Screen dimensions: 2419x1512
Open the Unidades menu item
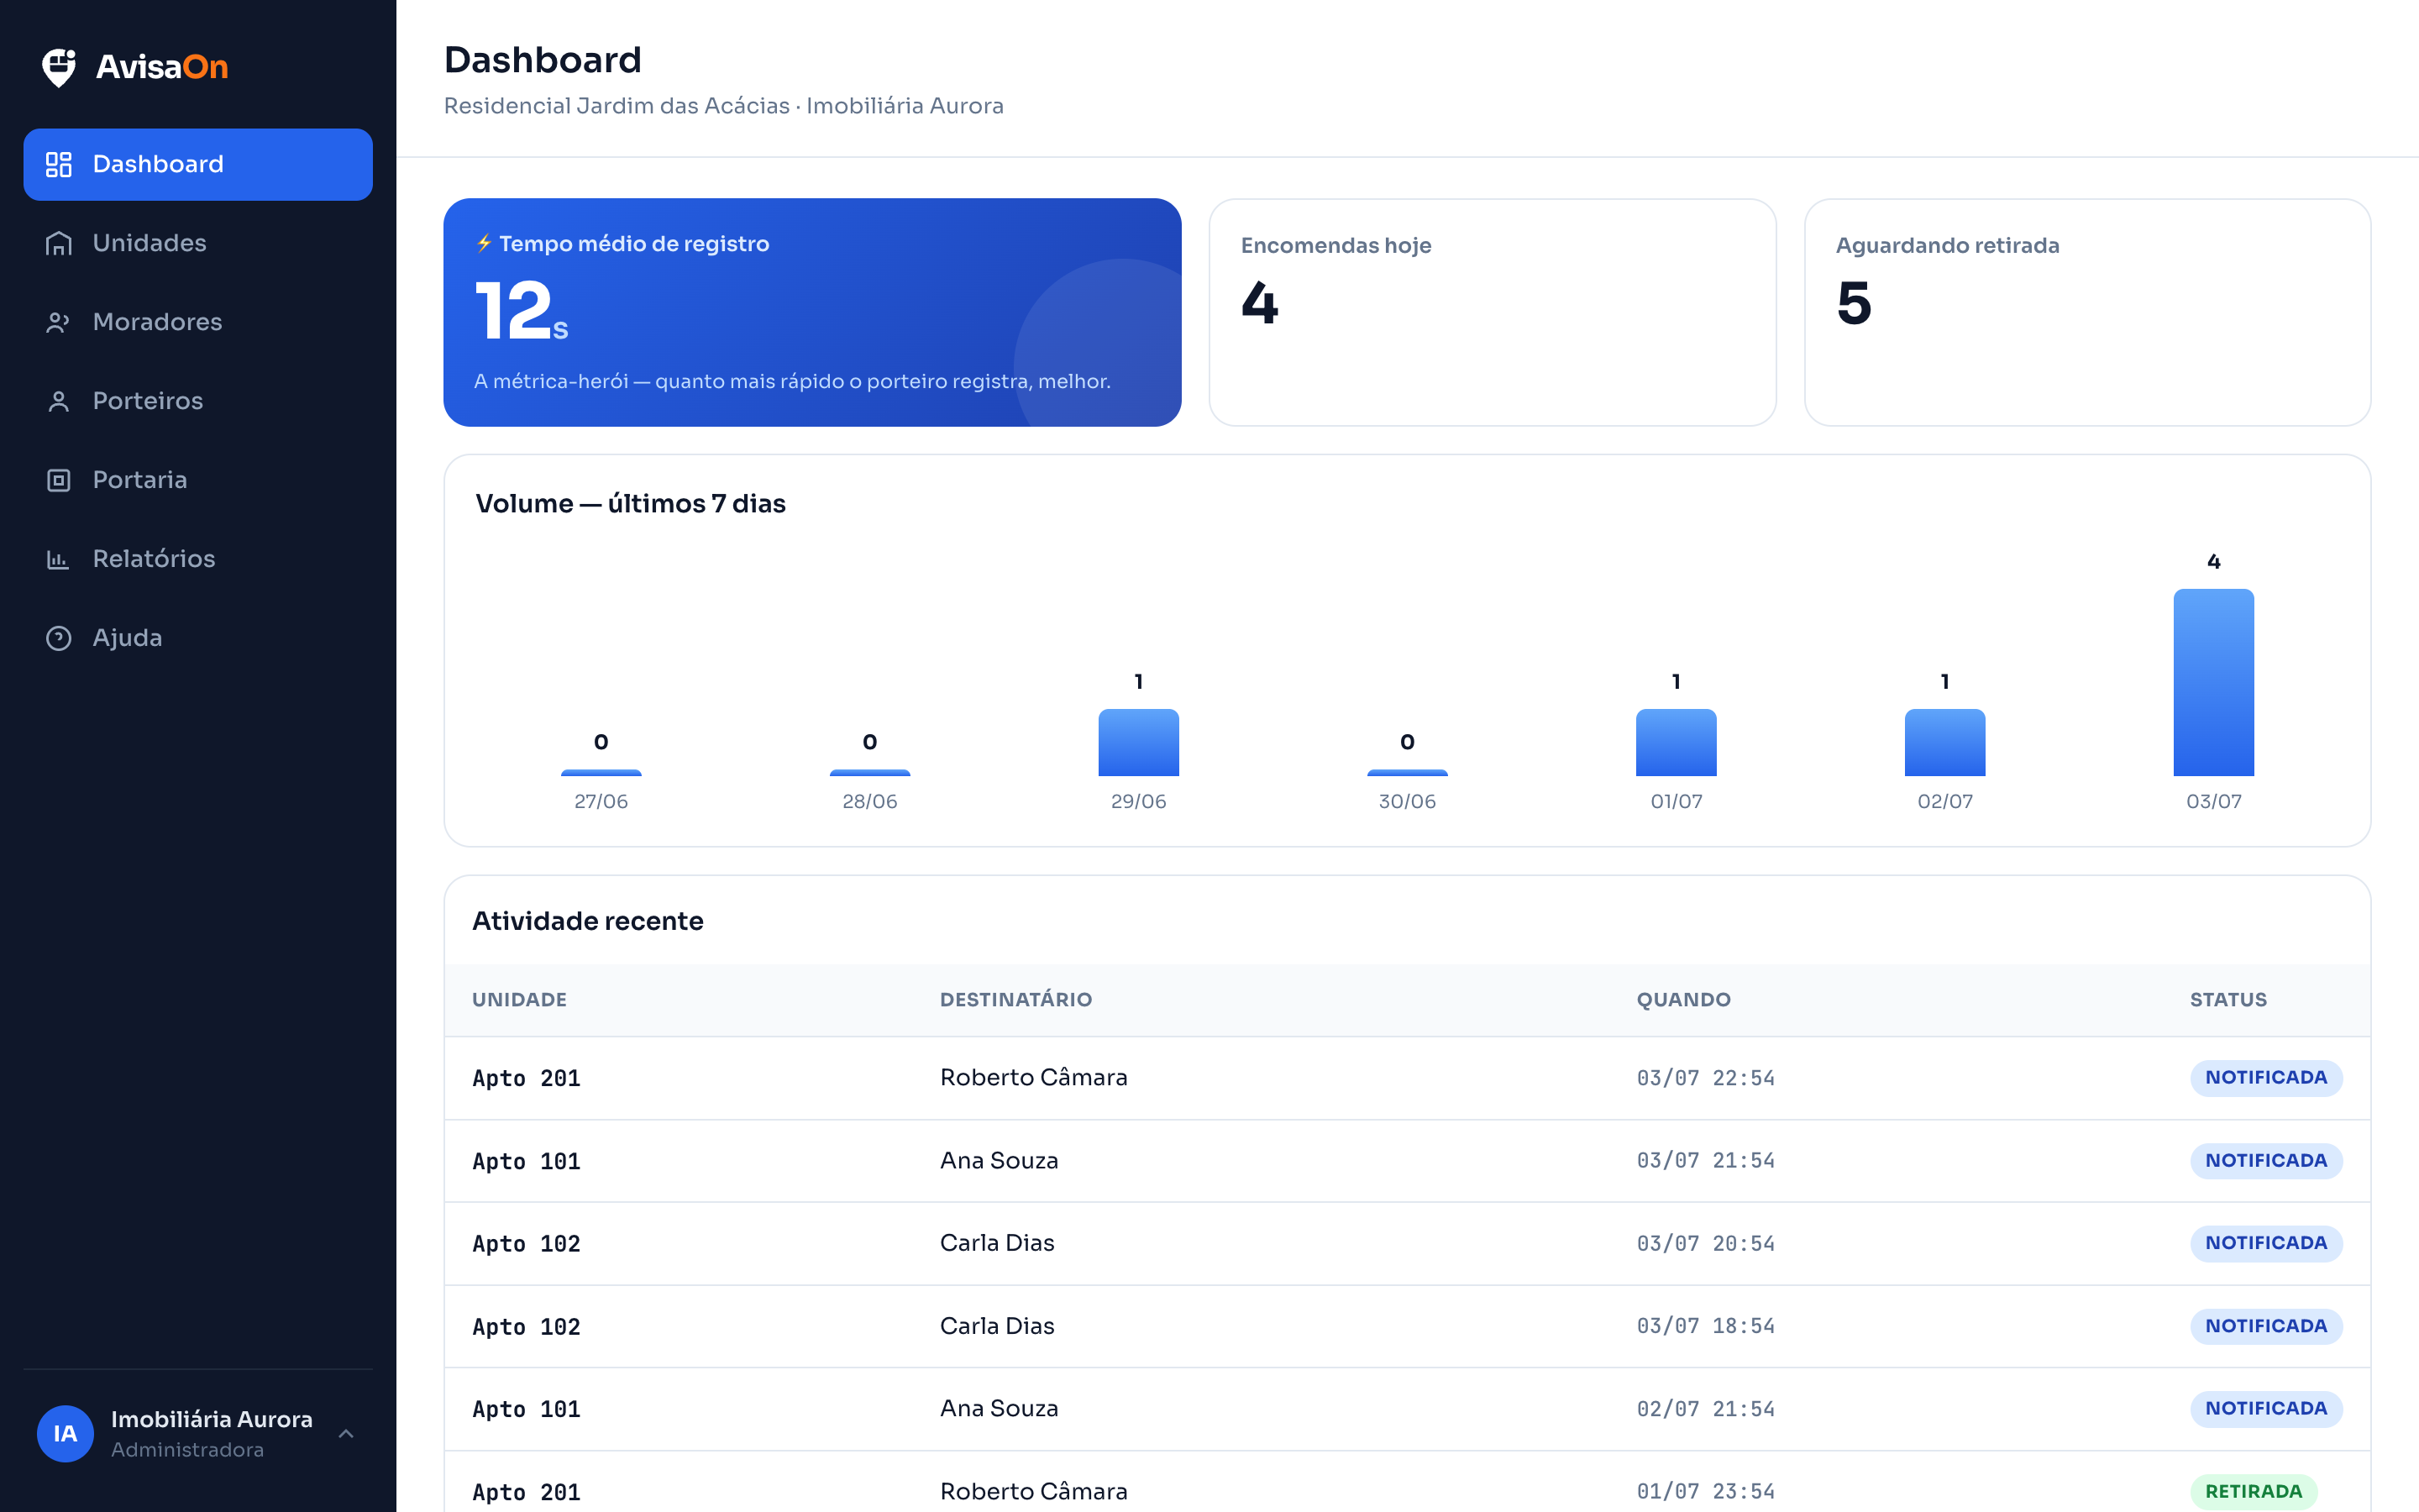[x=198, y=243]
